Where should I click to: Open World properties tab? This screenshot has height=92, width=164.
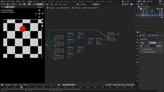(137, 52)
